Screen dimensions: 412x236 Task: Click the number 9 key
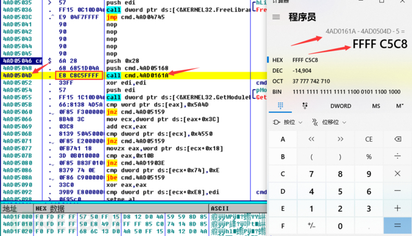pos(369,173)
